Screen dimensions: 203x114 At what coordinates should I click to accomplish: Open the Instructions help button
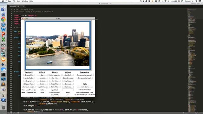coord(85,87)
